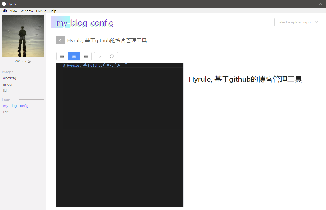Select the abcdefg image repo
326x210 pixels.
coord(10,78)
